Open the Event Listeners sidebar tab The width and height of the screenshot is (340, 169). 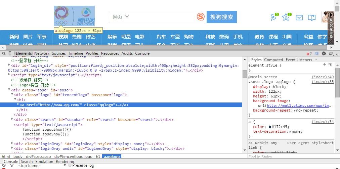(299, 60)
